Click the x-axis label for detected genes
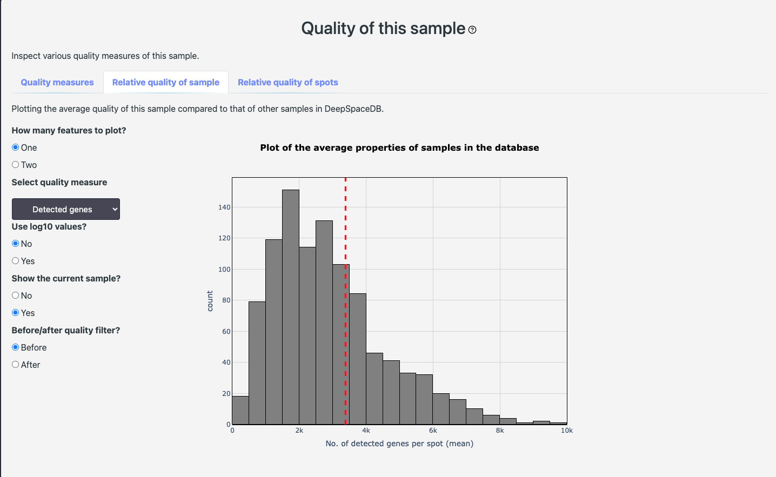This screenshot has height=477, width=776. (x=399, y=444)
